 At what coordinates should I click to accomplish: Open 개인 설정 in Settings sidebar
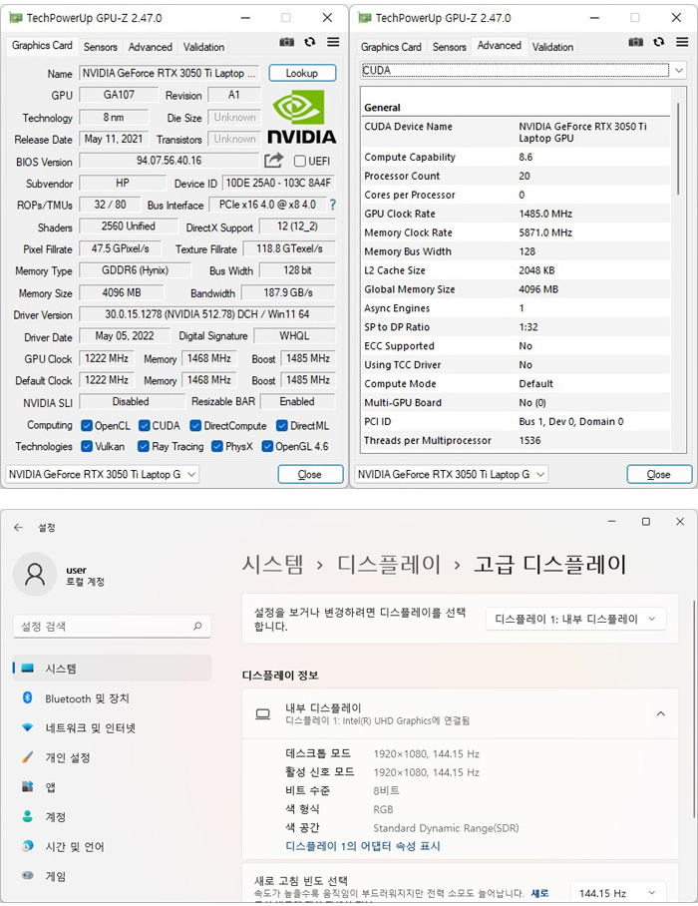(x=112, y=757)
